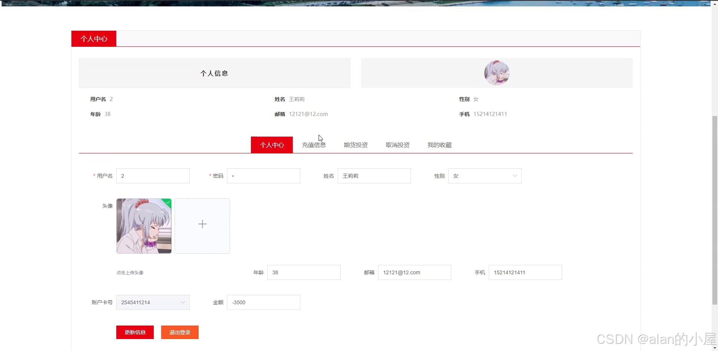Open the 我的收藏 tab

pyautogui.click(x=439, y=145)
